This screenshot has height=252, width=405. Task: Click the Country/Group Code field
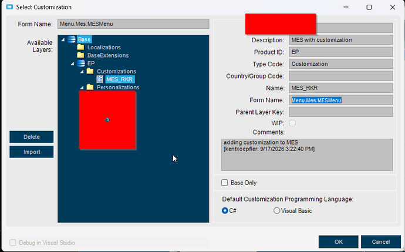341,76
